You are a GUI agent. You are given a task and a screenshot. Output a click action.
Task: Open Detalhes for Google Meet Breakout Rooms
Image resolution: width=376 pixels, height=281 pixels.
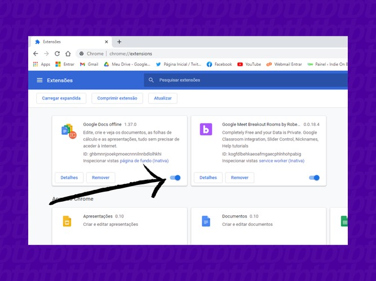tap(208, 178)
